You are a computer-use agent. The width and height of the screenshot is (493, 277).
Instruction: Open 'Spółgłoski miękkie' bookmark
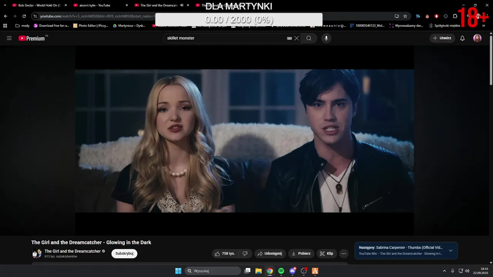(x=444, y=26)
